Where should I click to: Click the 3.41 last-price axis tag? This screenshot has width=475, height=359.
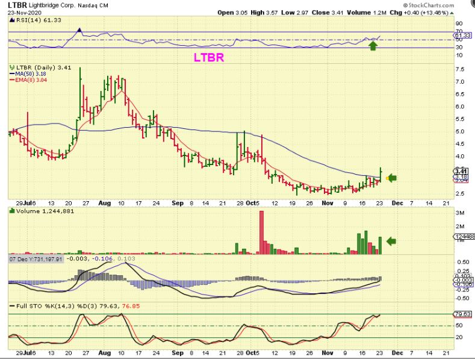pos(462,171)
